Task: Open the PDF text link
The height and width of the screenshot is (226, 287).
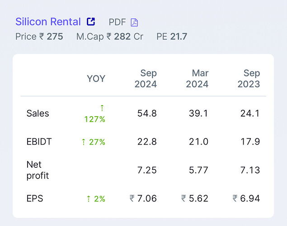Action: 118,22
